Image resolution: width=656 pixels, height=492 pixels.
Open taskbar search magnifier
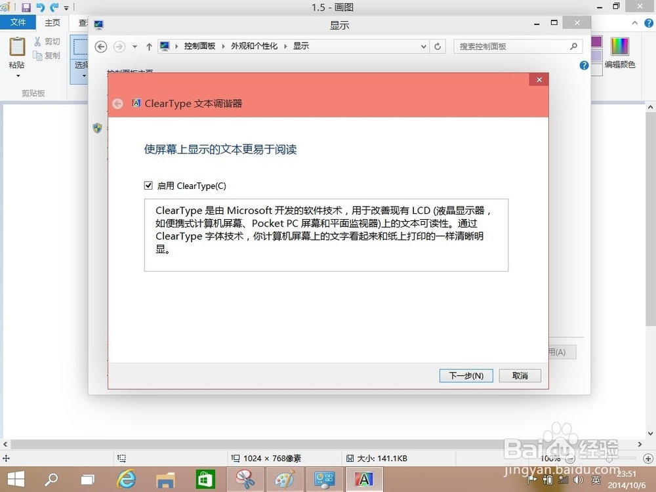pyautogui.click(x=51, y=480)
